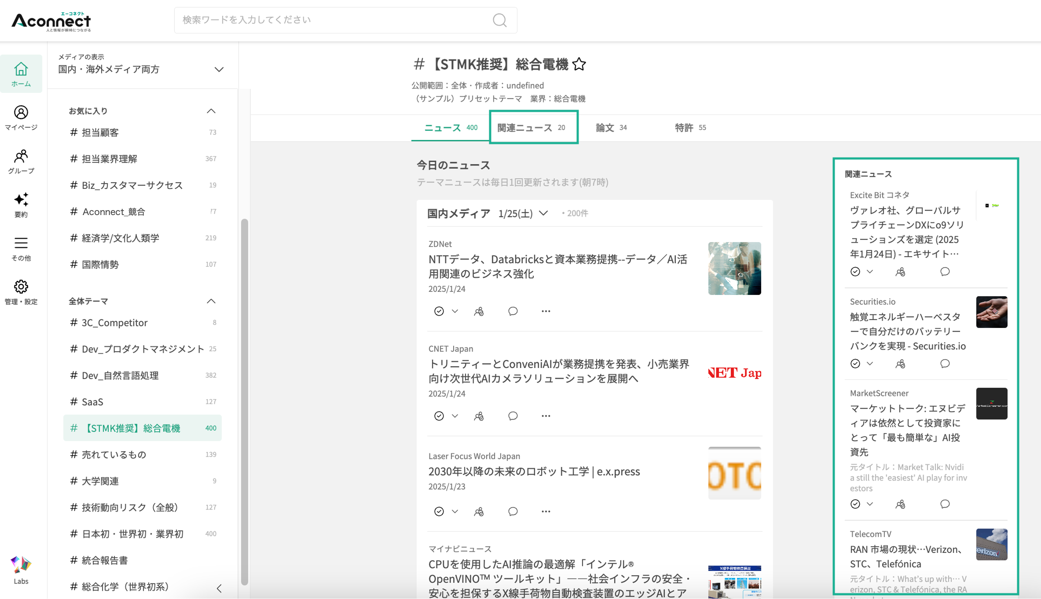Share CNET Japan article to group
Image resolution: width=1041 pixels, height=599 pixels.
(x=479, y=416)
